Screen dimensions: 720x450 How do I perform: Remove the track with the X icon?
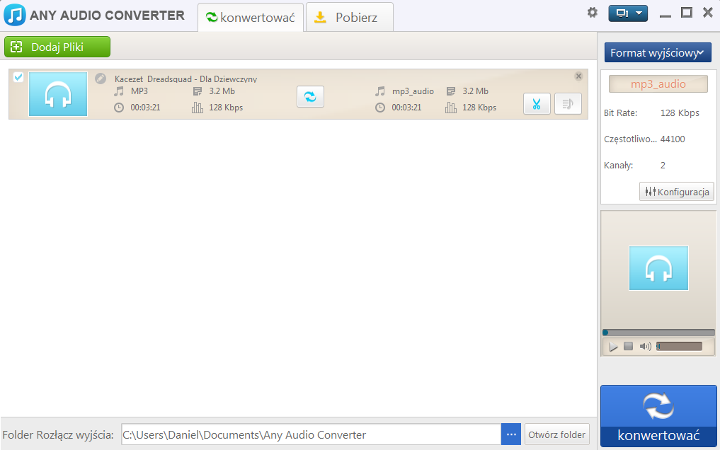[x=578, y=76]
